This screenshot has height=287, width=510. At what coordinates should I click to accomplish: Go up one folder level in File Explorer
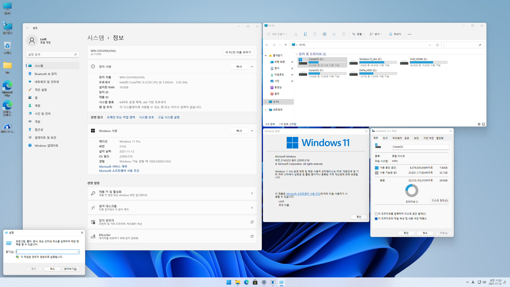pyautogui.click(x=286, y=45)
